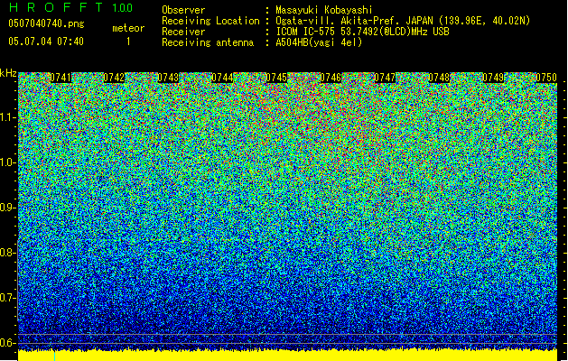The height and width of the screenshot is (361, 568).
Task: Click the 0741 time marker
Action: [x=61, y=78]
